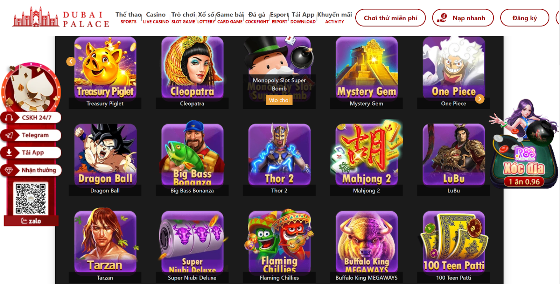Launch the Cleopatra game icon
The height and width of the screenshot is (284, 560).
[192, 67]
